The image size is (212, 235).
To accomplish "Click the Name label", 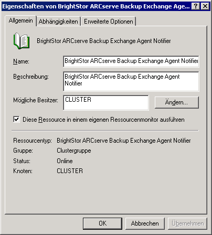I will [21, 61].
